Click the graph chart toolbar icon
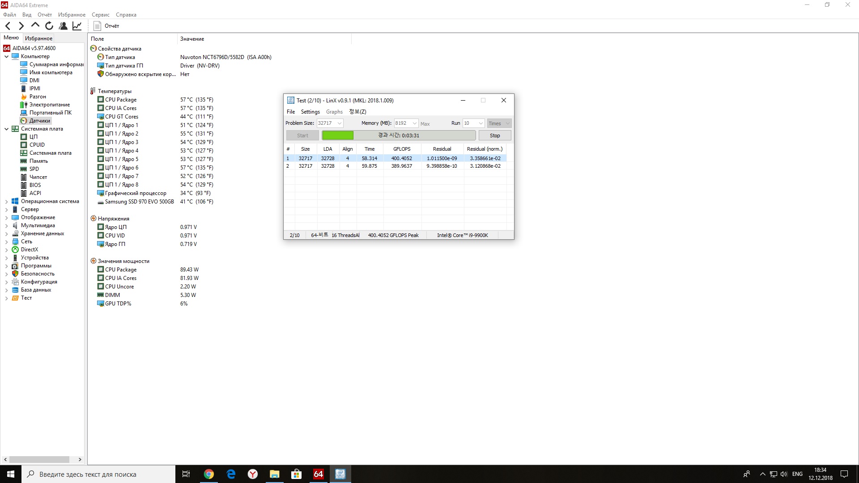 (77, 26)
